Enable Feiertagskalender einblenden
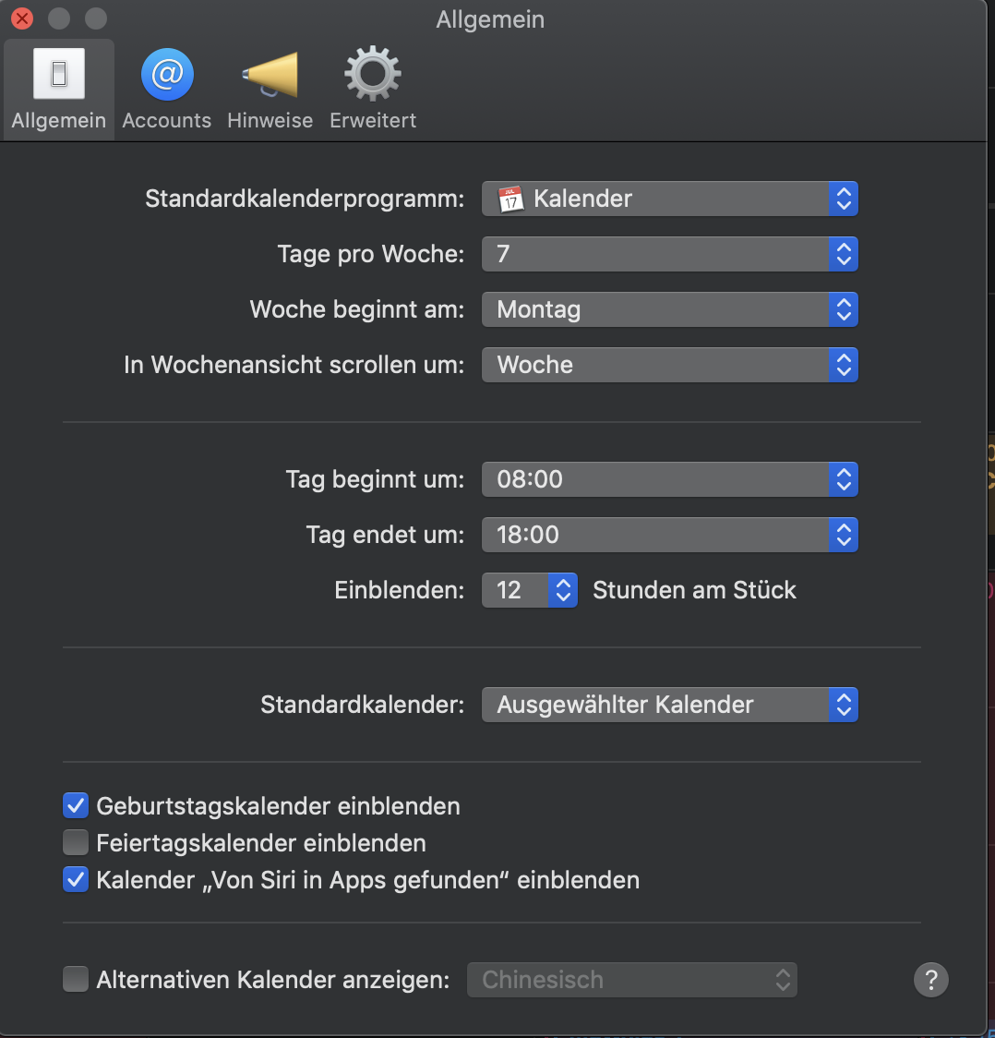995x1038 pixels. pyautogui.click(x=75, y=842)
